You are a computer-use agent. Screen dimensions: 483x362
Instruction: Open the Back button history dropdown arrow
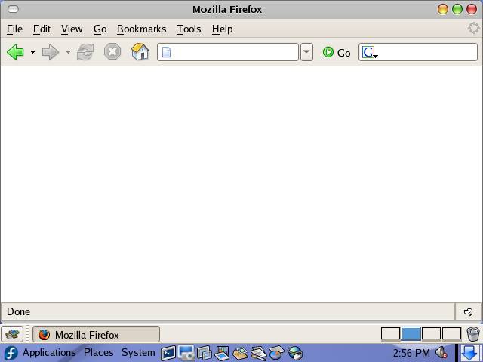click(32, 53)
